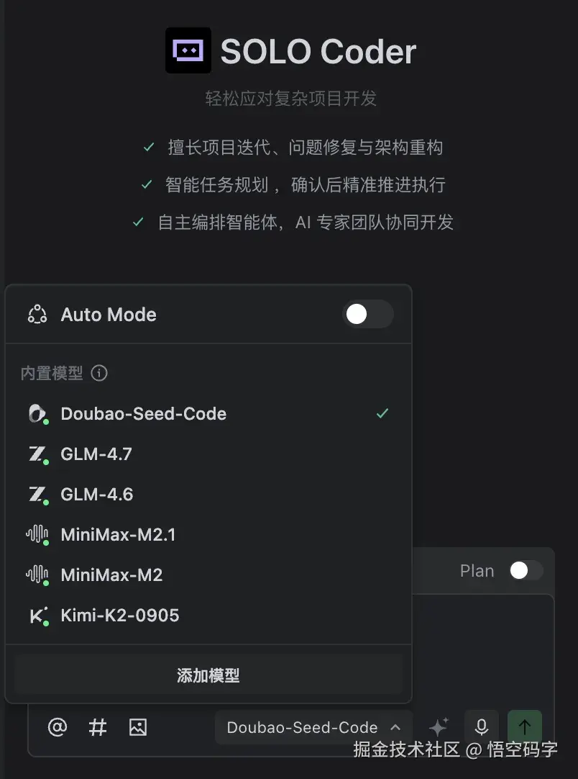Activate the sparkle prompt enhancer icon
The image size is (578, 779).
click(x=439, y=726)
